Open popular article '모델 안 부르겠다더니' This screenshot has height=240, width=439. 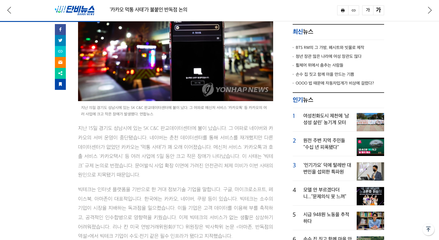click(x=325, y=193)
